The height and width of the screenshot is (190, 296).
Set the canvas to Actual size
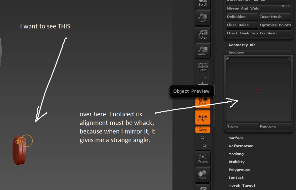point(203,34)
